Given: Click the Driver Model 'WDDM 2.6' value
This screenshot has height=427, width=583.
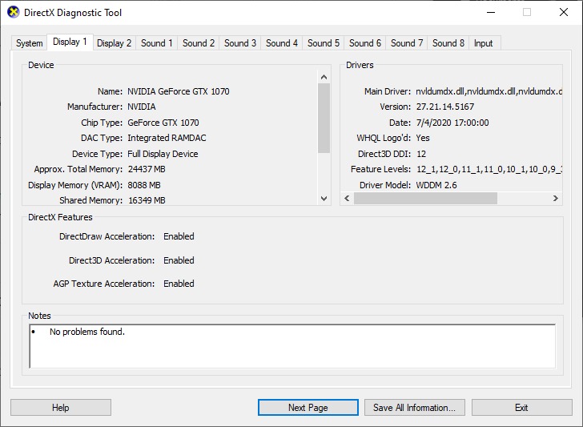Looking at the screenshot, I should click(x=436, y=185).
